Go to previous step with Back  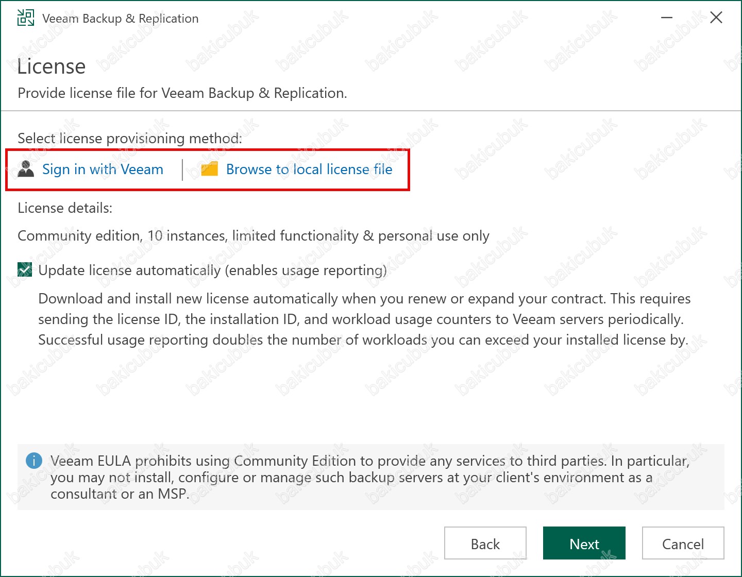click(x=485, y=543)
